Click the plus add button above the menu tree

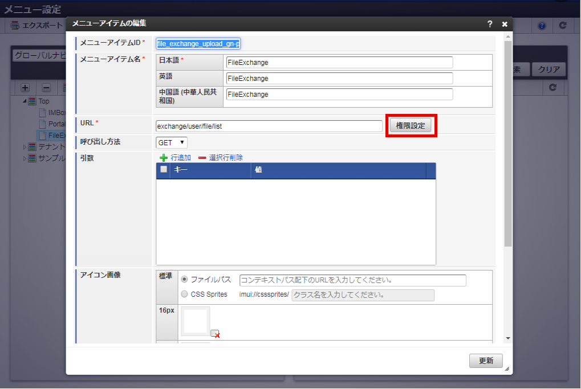tap(25, 88)
